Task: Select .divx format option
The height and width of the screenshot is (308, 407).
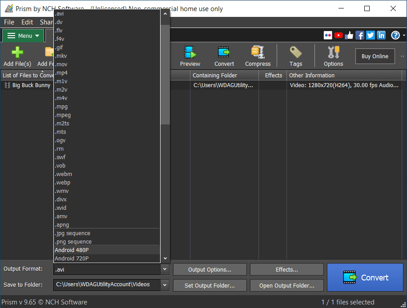Action: tap(107, 200)
